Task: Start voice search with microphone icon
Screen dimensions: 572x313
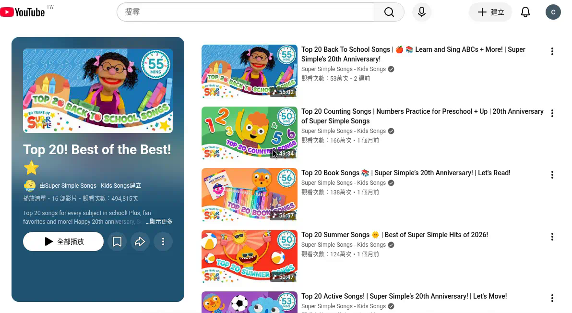Action: pos(422,12)
